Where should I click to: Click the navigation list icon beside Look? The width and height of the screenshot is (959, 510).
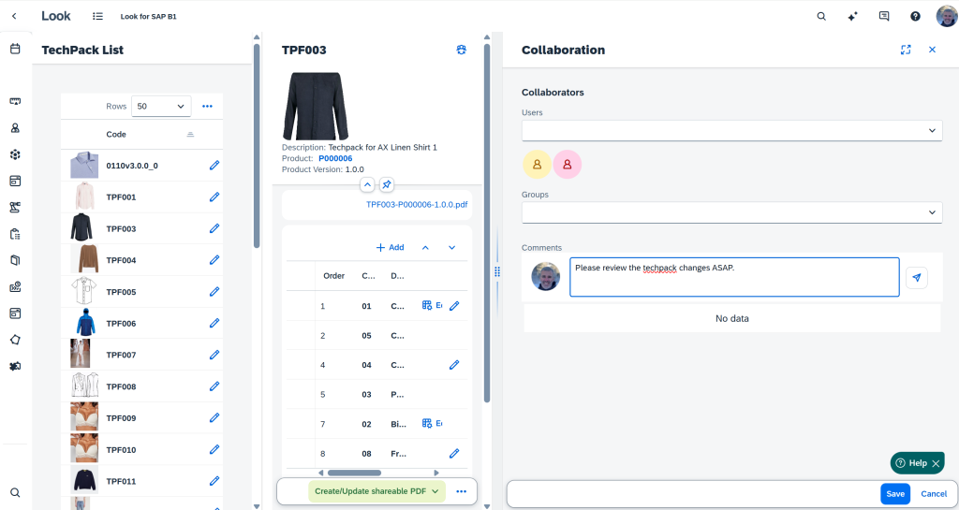tap(98, 16)
